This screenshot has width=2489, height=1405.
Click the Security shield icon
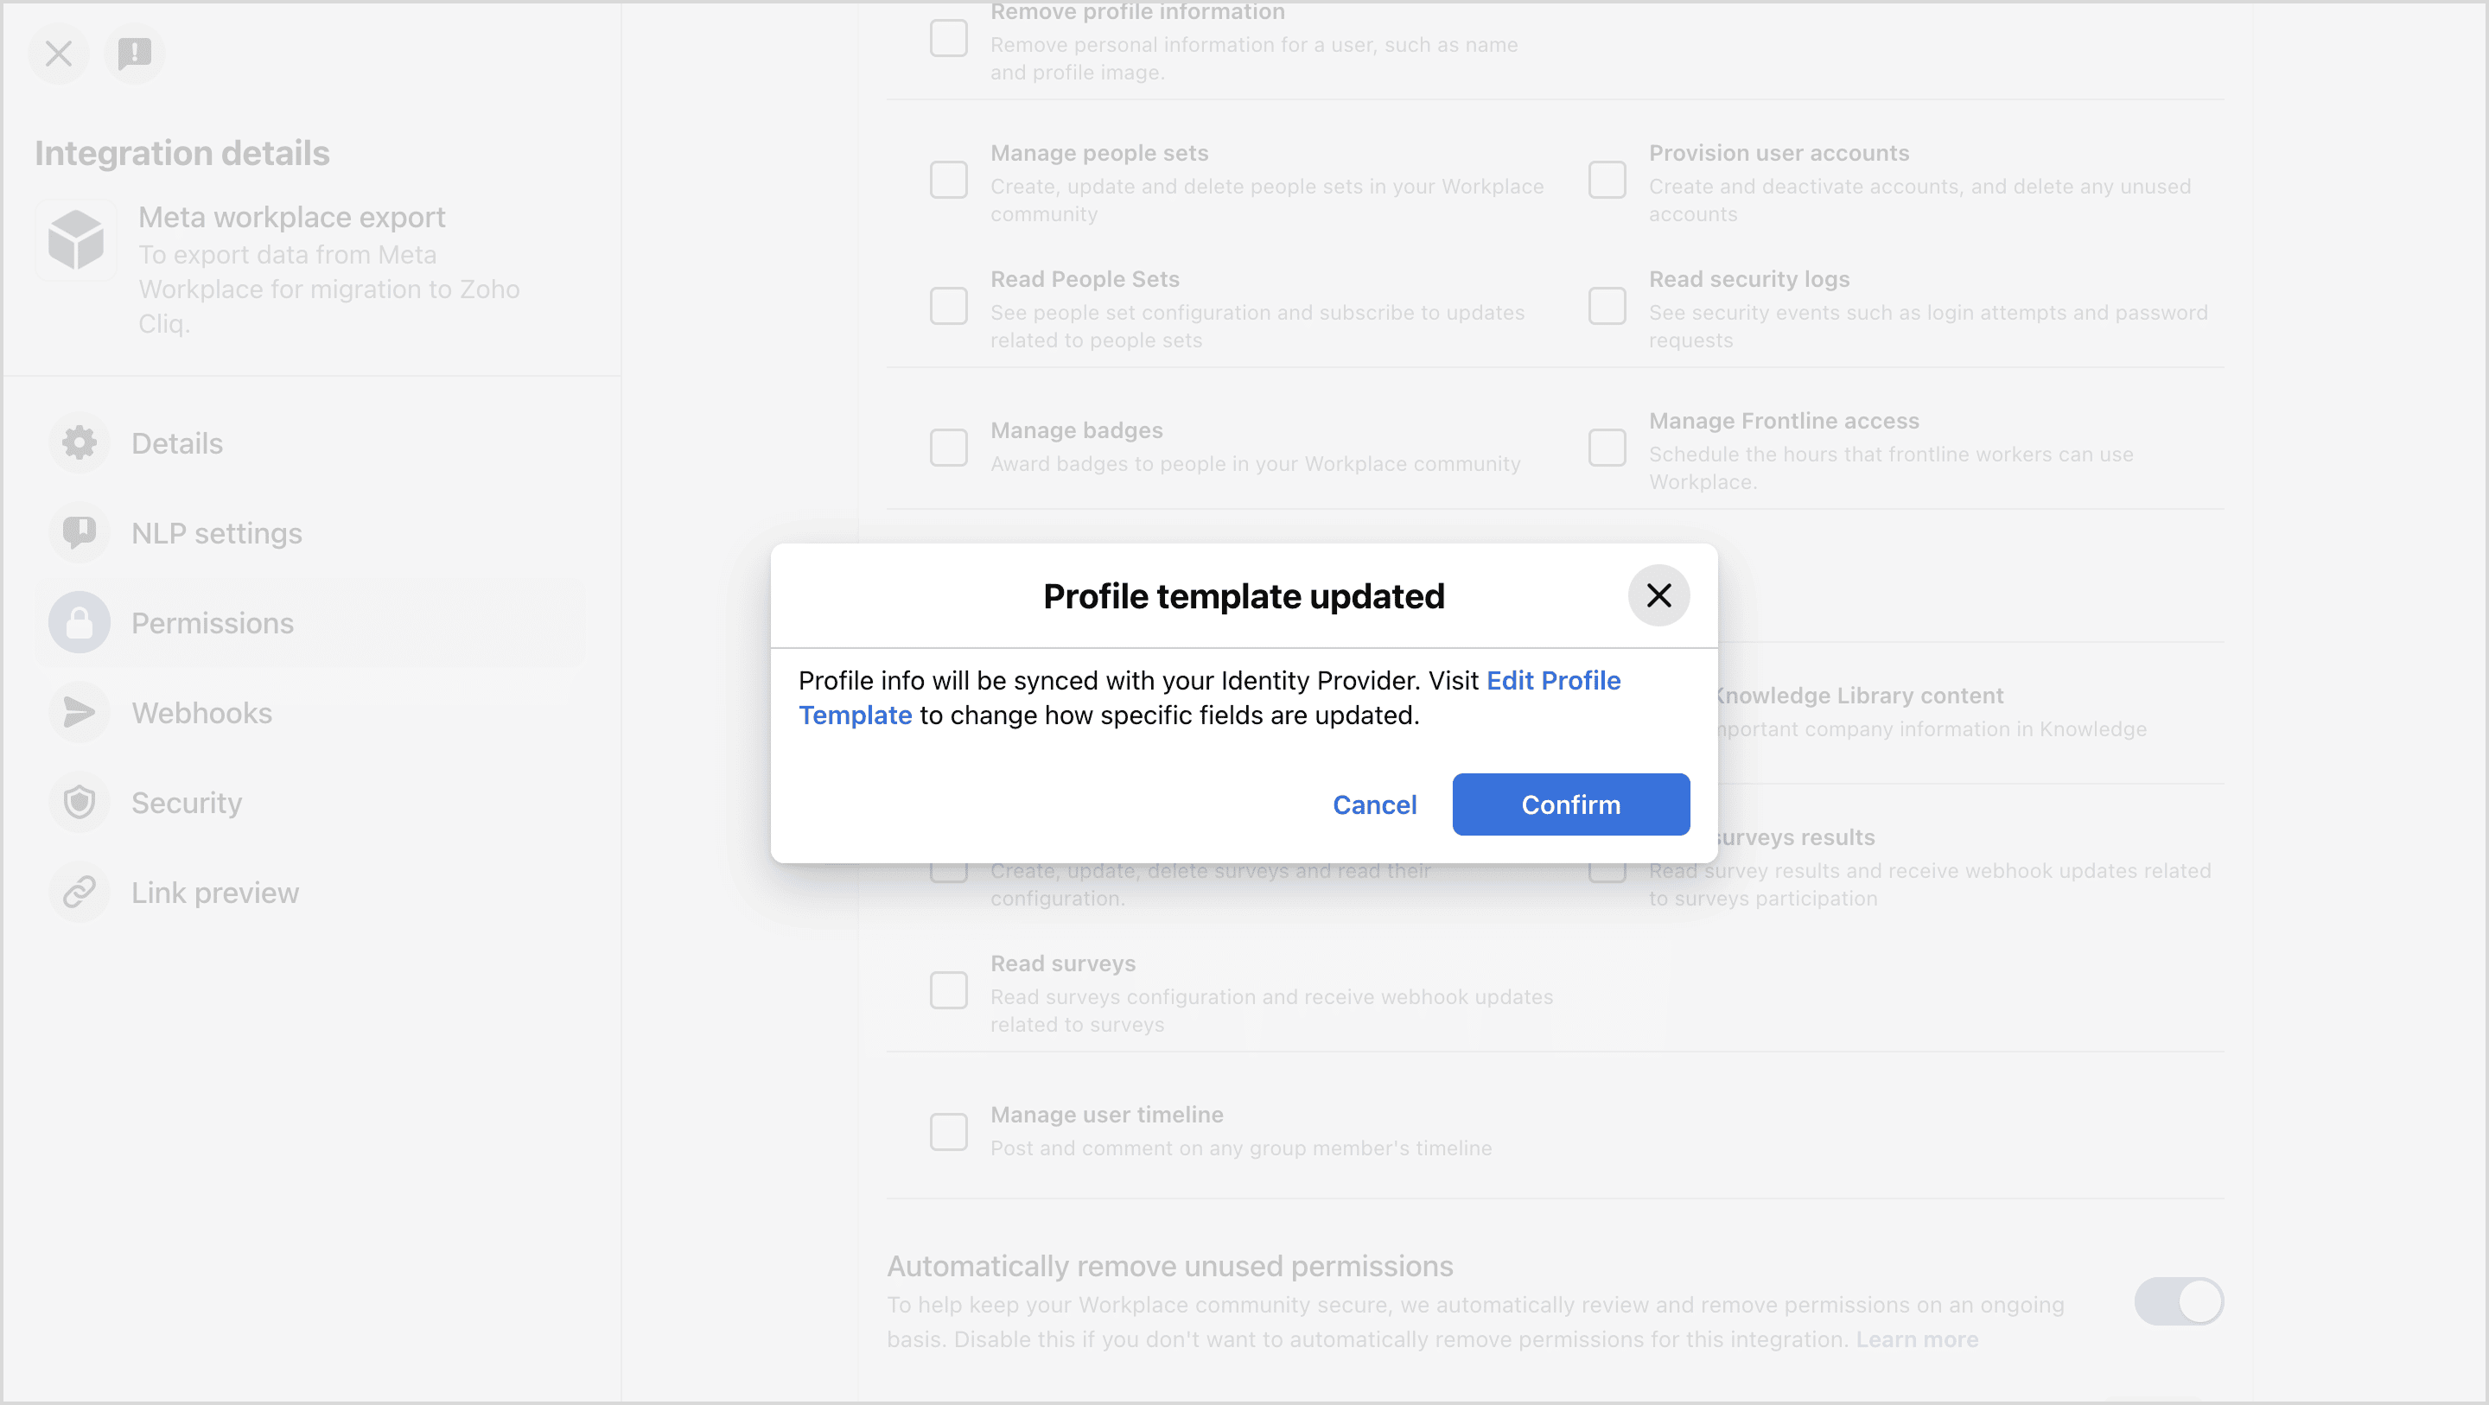[x=80, y=803]
